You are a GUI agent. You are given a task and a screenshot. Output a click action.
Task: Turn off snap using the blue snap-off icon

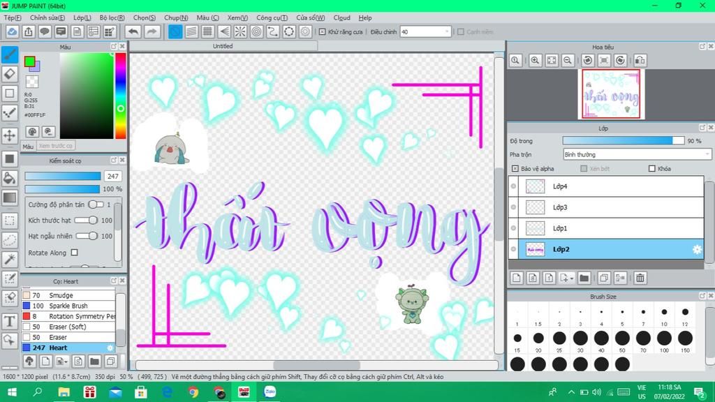click(x=175, y=31)
